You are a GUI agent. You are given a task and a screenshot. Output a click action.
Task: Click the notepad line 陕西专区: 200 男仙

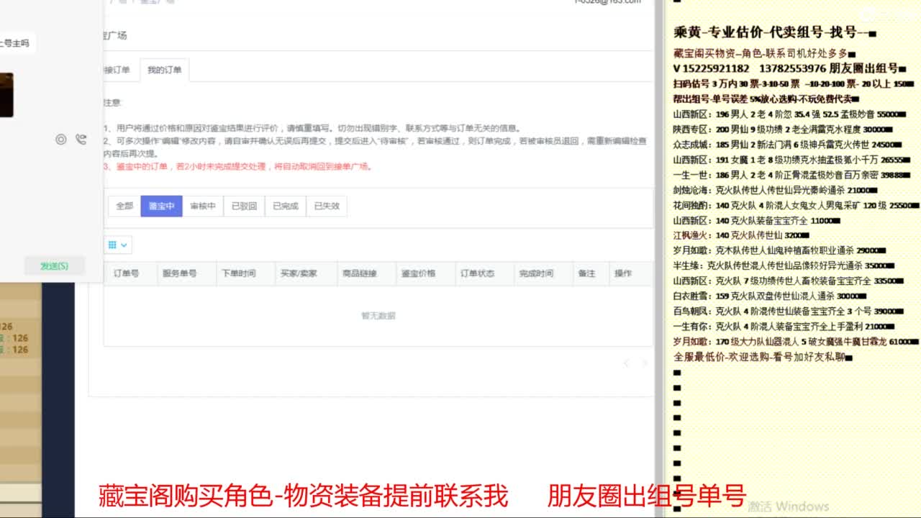tap(784, 129)
